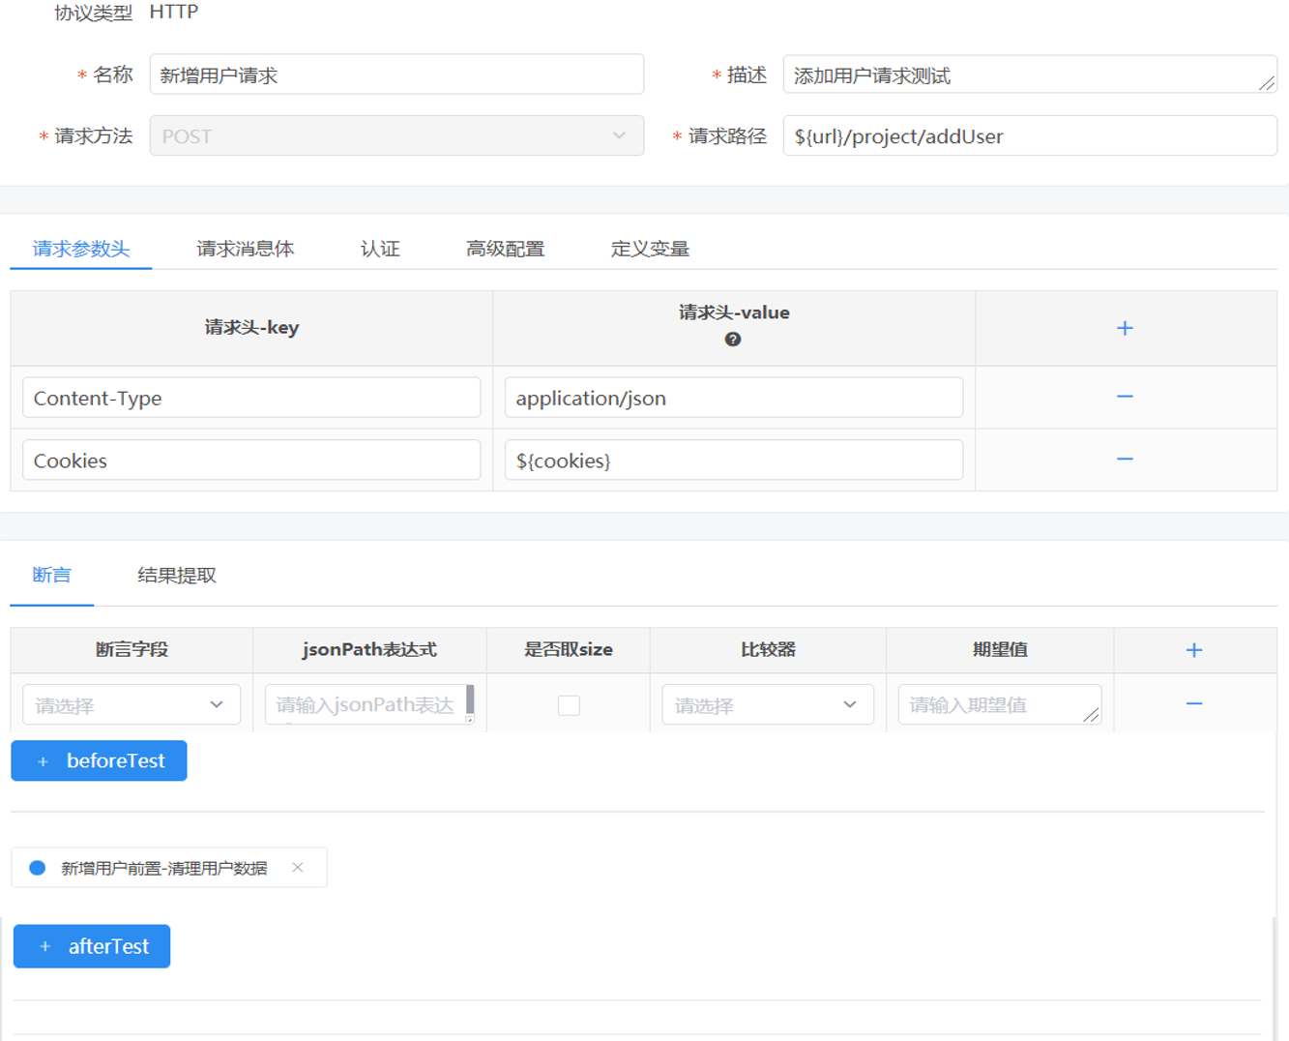Viewport: 1289px width, 1041px height.
Task: Remove the empty assertion row
Action: pyautogui.click(x=1194, y=703)
